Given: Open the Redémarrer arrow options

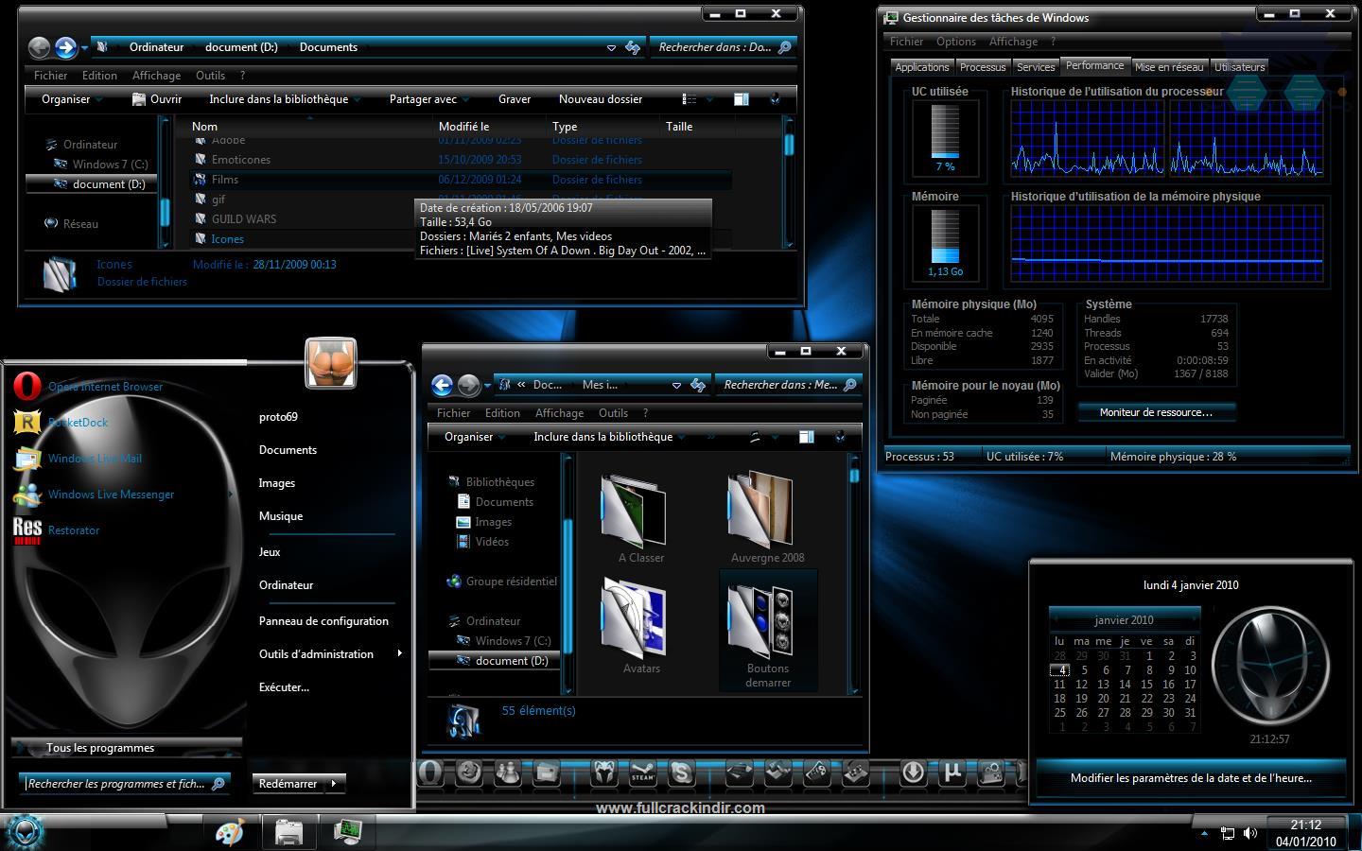Looking at the screenshot, I should [x=334, y=783].
